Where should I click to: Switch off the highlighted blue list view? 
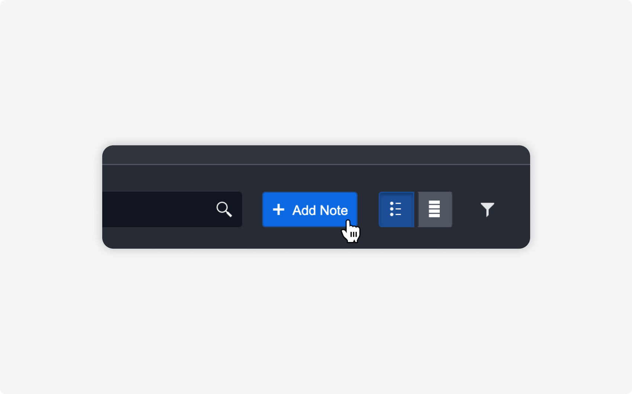[x=396, y=209]
